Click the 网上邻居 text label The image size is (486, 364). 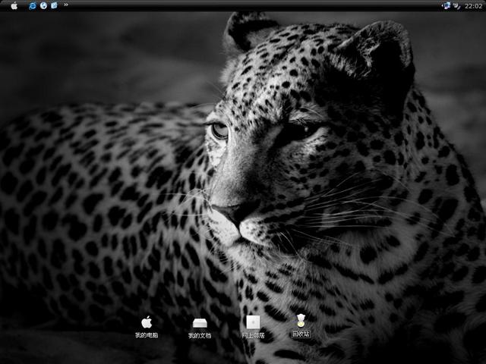point(253,335)
